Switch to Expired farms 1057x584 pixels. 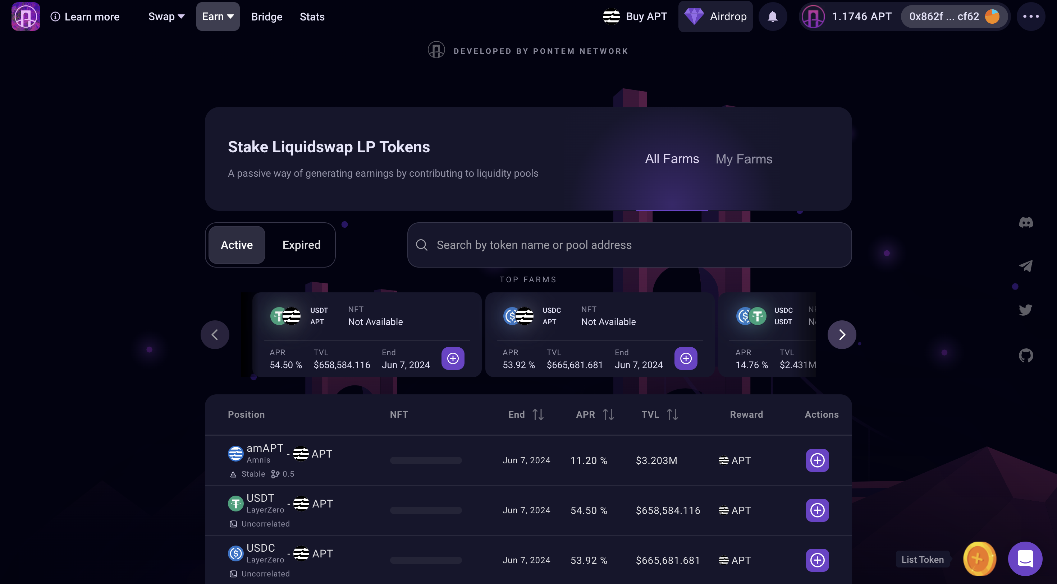coord(301,245)
